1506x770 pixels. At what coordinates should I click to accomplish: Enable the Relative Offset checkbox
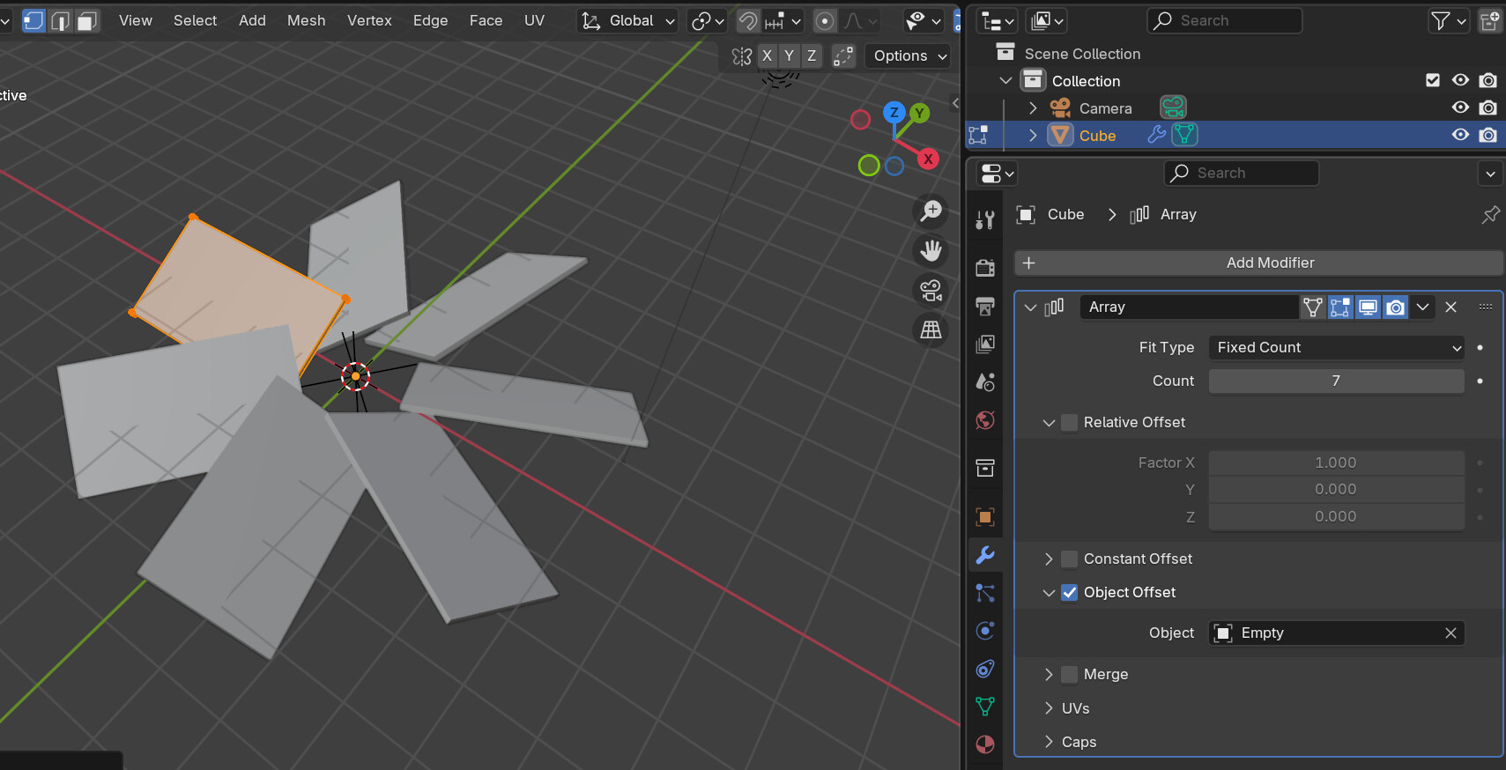pos(1069,422)
